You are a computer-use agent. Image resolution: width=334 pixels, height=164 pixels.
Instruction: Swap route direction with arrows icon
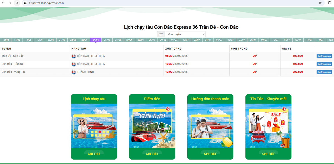161,34
